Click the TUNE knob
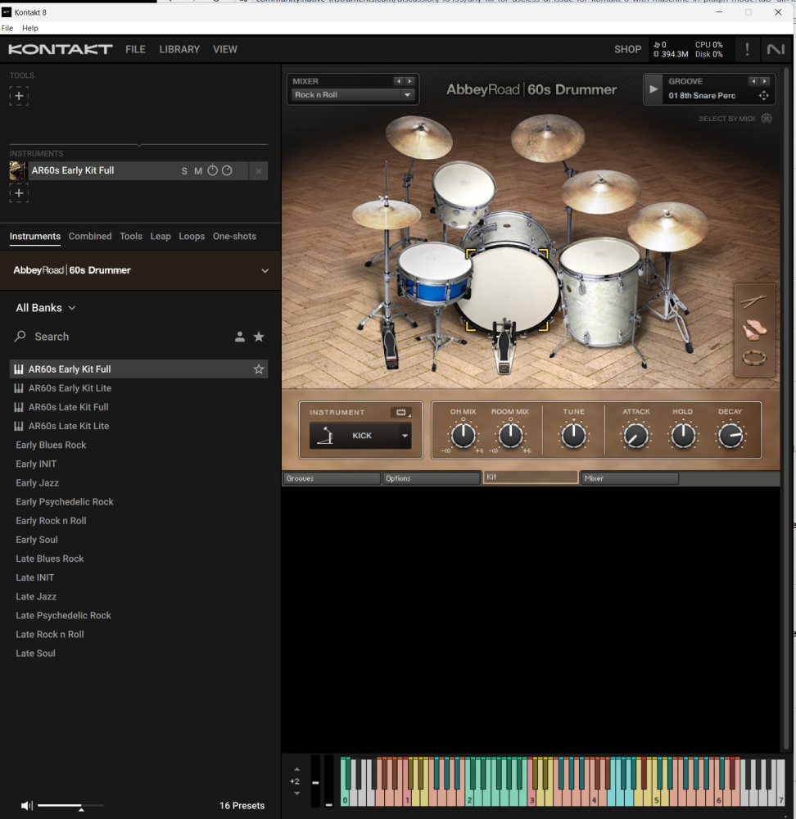This screenshot has width=796, height=819. click(x=573, y=436)
